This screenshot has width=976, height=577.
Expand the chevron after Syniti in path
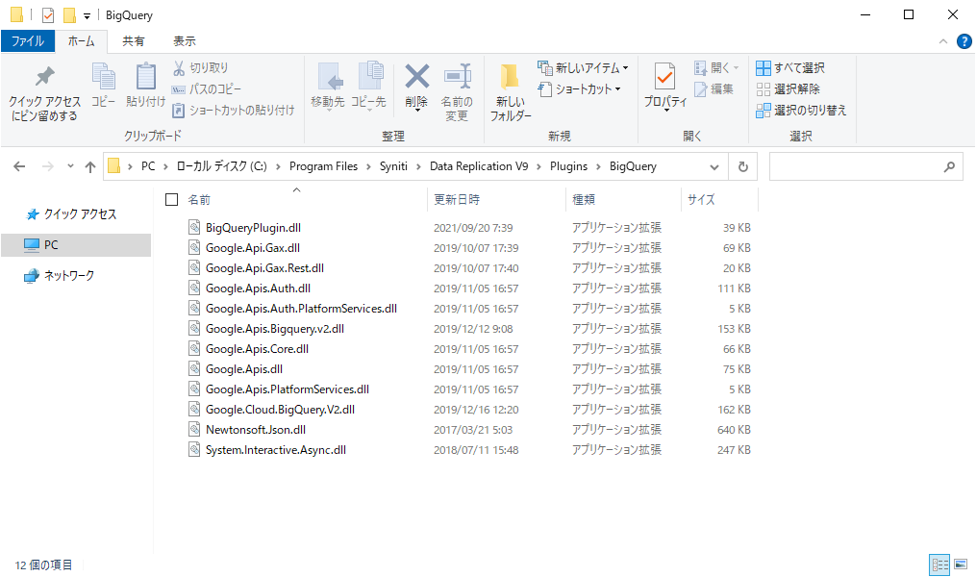tap(418, 166)
